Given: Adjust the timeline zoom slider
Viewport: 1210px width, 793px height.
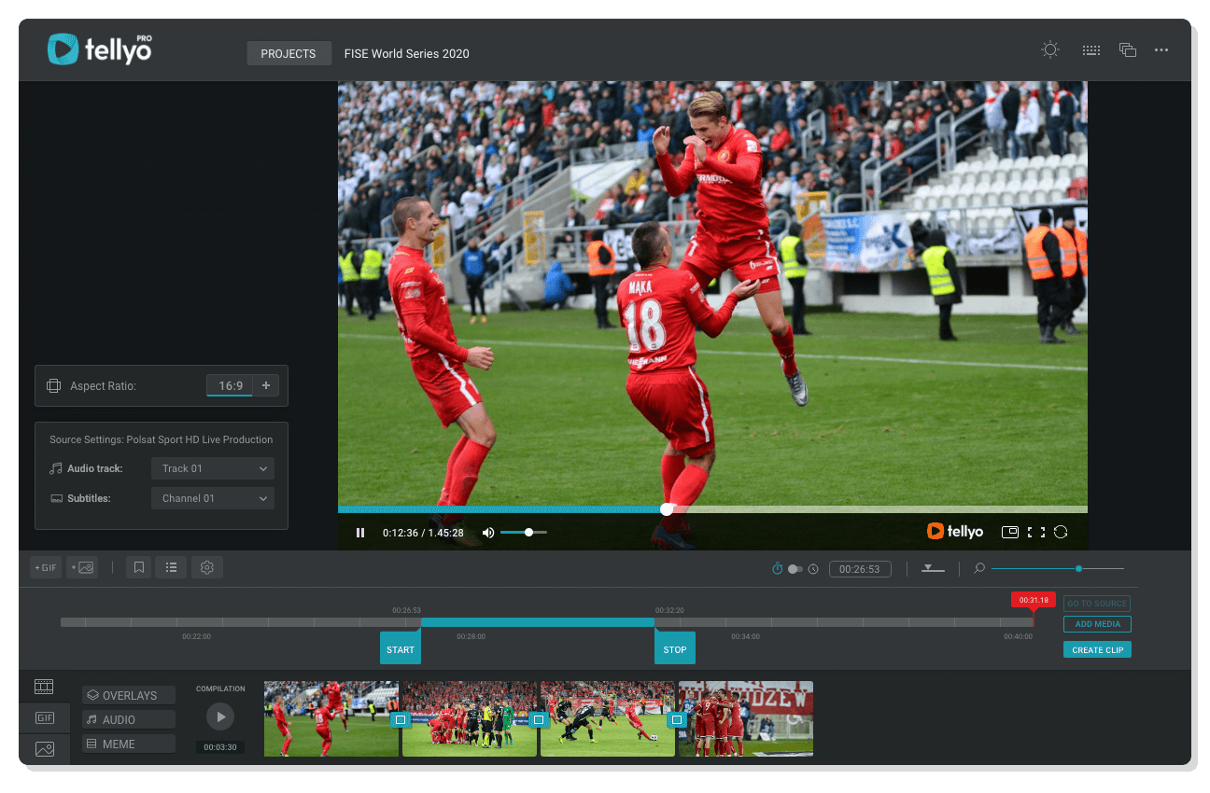Looking at the screenshot, I should [1058, 568].
